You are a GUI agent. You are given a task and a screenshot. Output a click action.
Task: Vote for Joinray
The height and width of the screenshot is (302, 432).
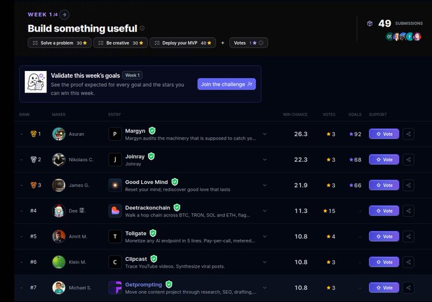[384, 159]
